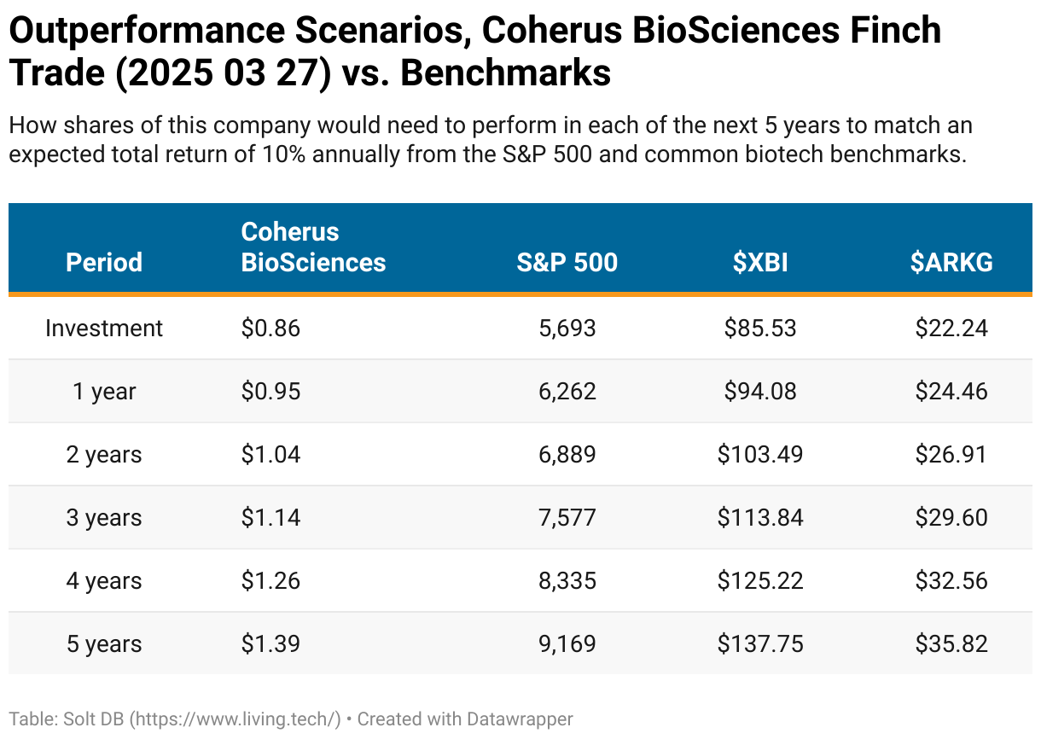This screenshot has height=739, width=1041.
Task: Click the Period column header
Action: [x=104, y=262]
